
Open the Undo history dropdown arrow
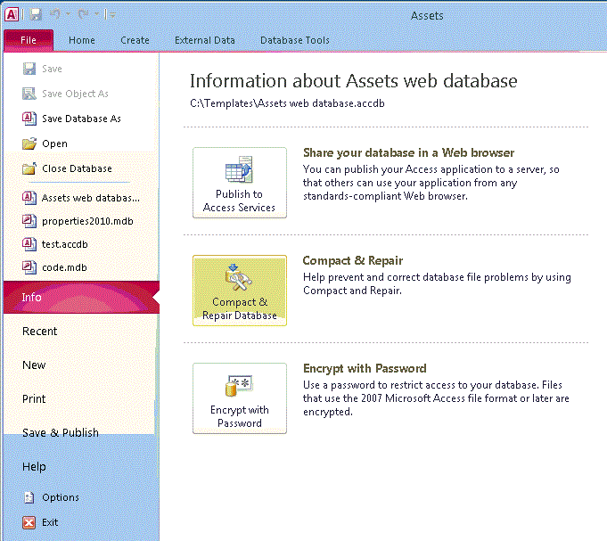(68, 14)
